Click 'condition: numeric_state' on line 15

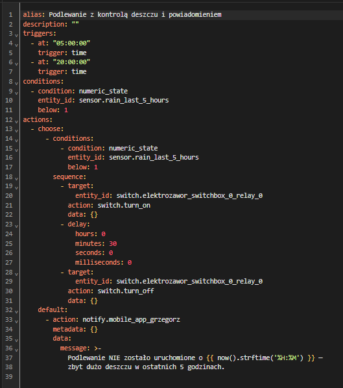point(113,148)
